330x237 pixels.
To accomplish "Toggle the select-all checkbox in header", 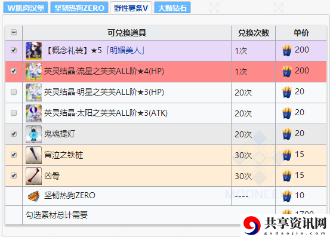I will [14, 32].
